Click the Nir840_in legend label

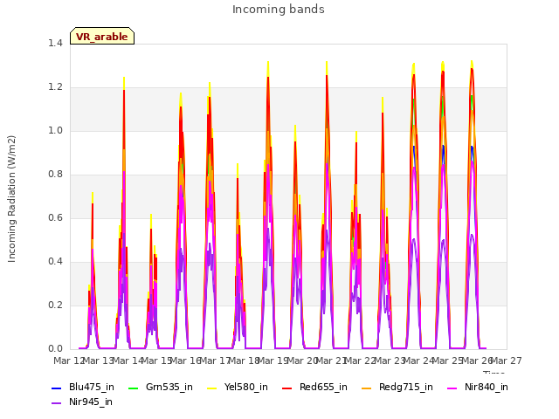[x=487, y=388]
